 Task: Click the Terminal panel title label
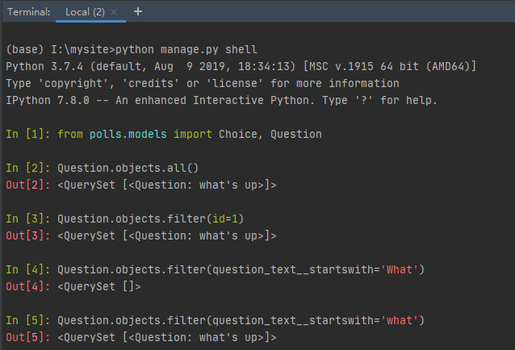pyautogui.click(x=29, y=12)
